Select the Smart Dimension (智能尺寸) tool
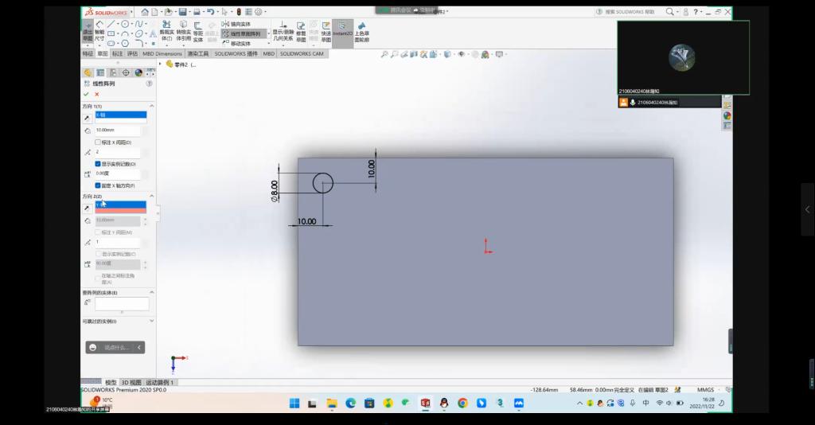 [99, 33]
